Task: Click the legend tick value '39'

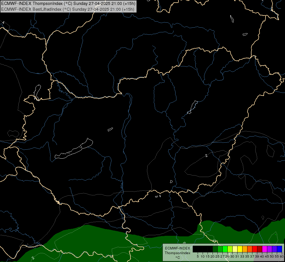Action: click(x=257, y=256)
